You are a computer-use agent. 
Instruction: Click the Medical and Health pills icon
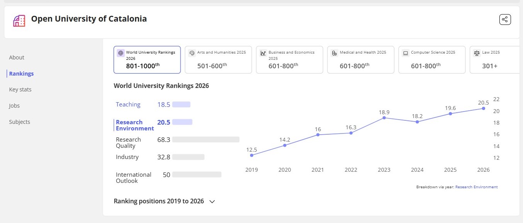tap(334, 53)
